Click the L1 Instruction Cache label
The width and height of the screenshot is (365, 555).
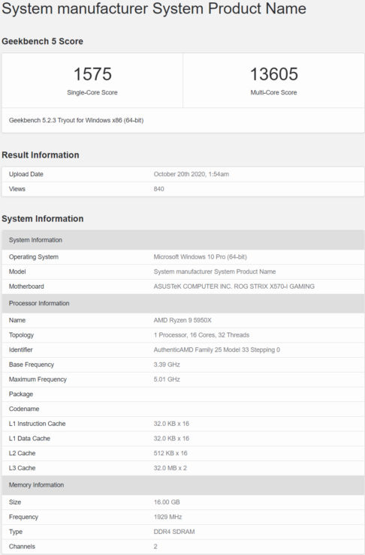[x=38, y=424]
